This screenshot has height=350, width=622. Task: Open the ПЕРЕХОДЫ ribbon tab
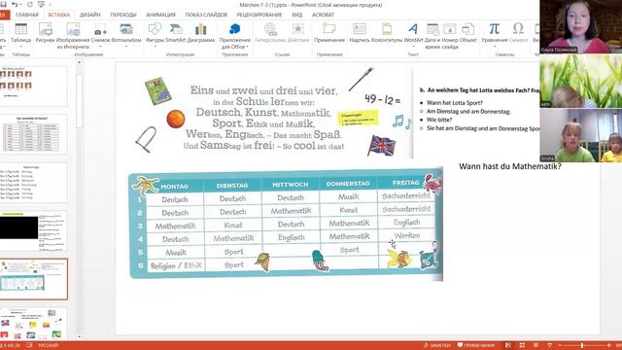click(123, 15)
